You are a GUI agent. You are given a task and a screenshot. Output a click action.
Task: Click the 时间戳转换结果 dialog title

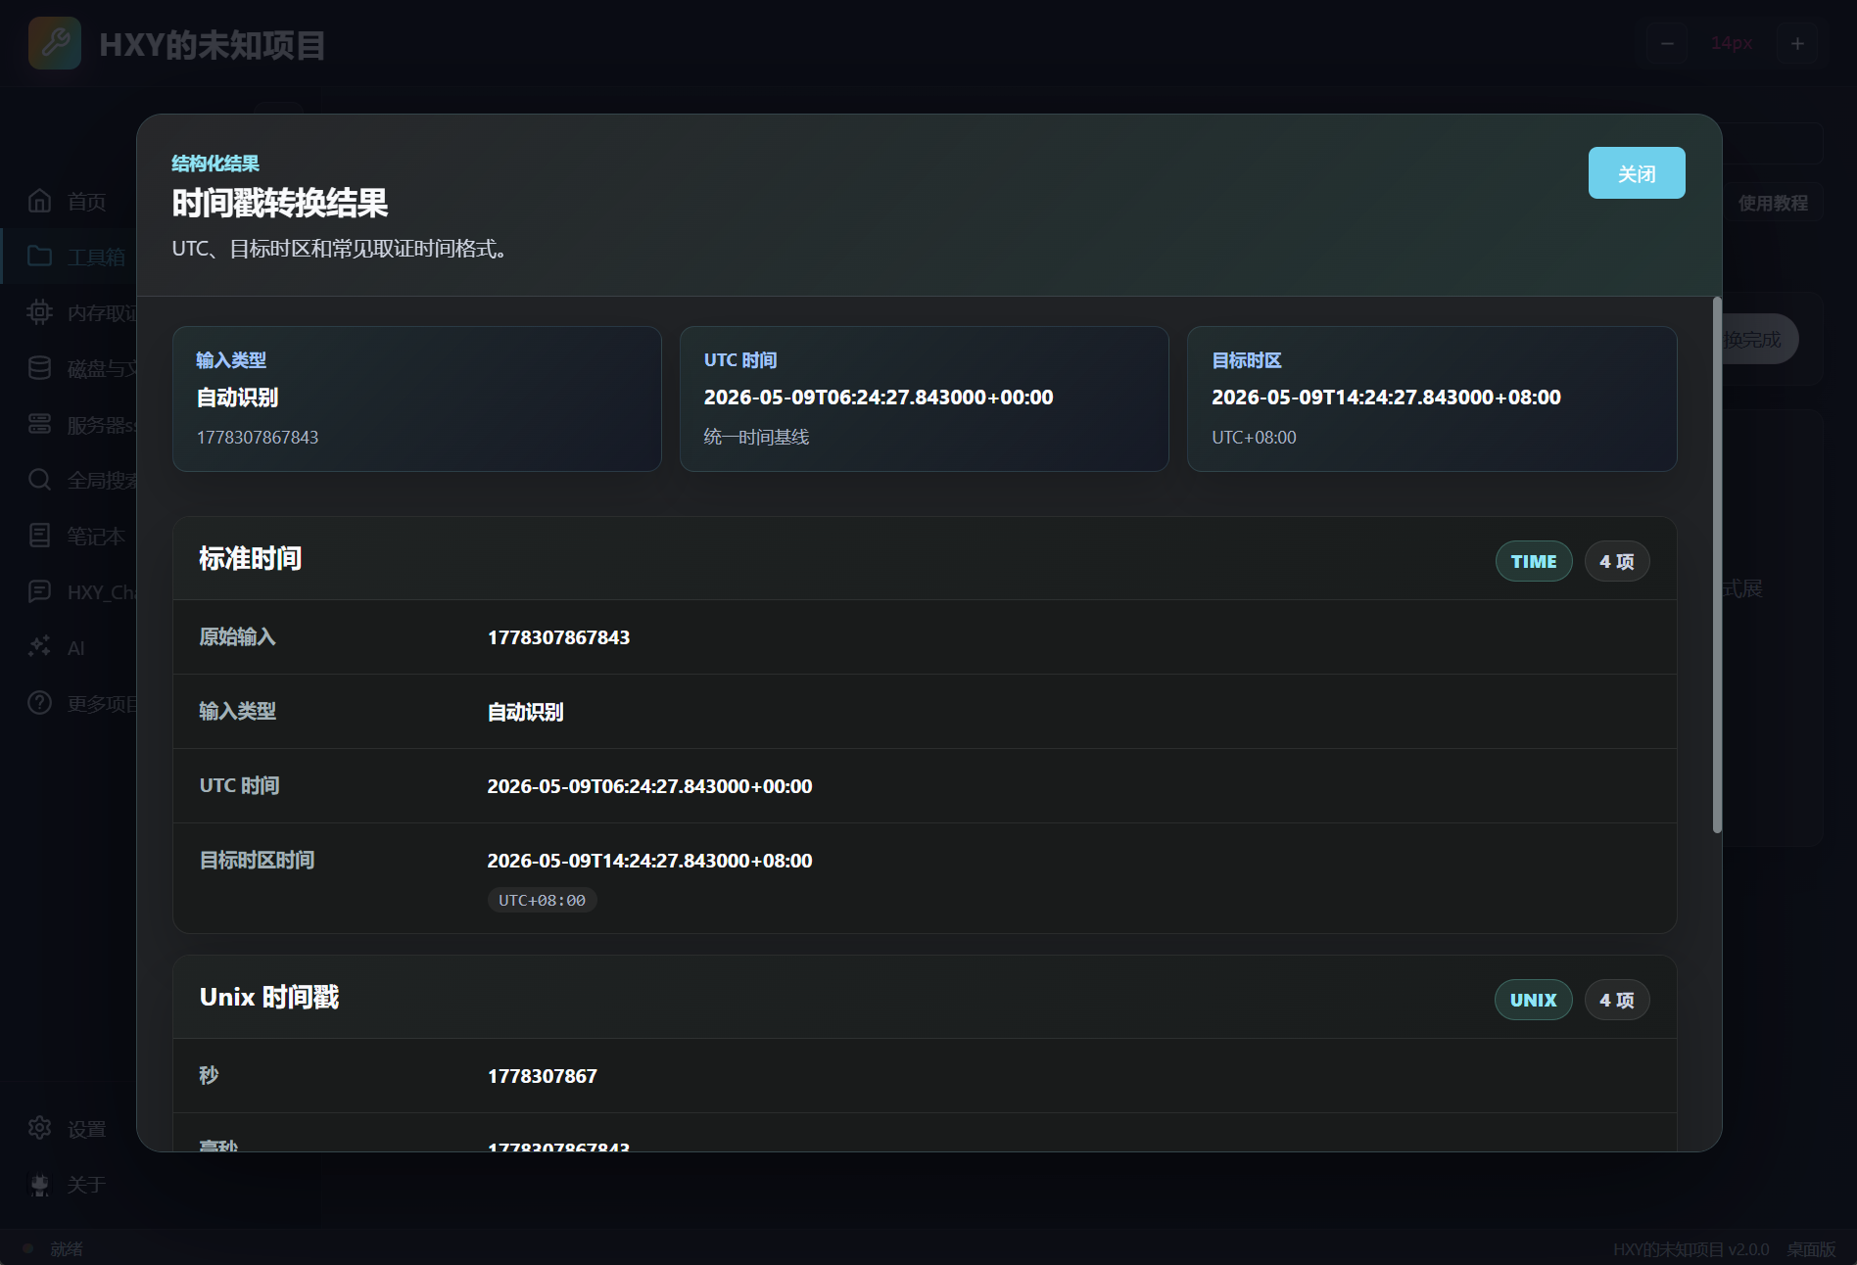(x=280, y=203)
